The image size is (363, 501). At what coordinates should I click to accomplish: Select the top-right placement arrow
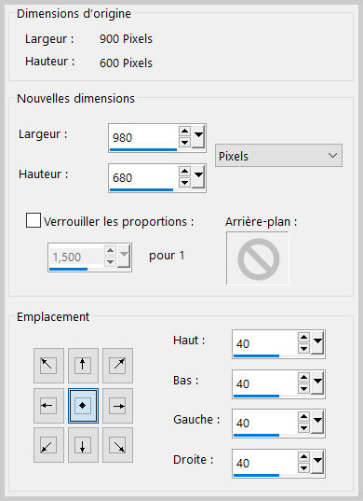coord(117,366)
